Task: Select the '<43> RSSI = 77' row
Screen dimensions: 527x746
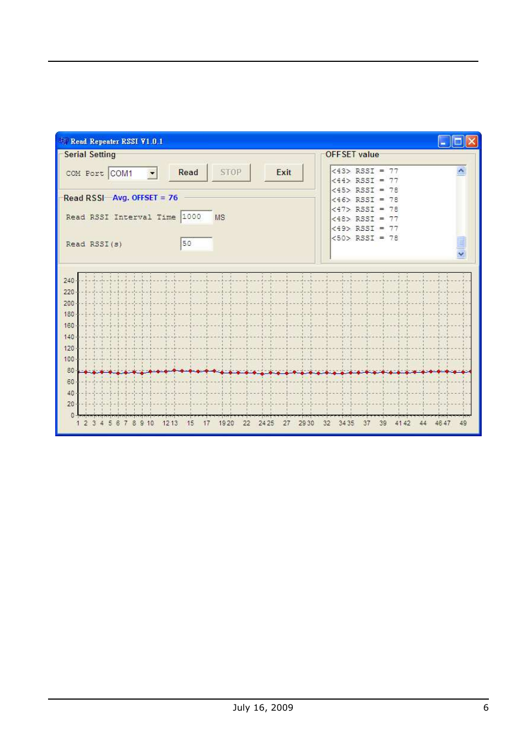Action: point(365,171)
